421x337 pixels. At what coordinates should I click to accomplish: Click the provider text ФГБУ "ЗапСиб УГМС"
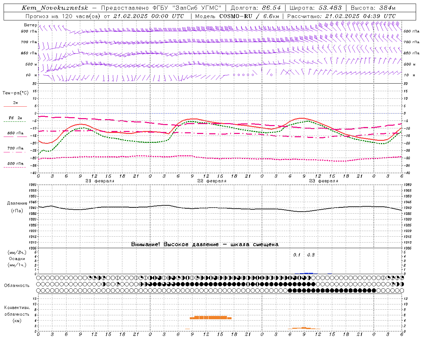tap(187, 8)
